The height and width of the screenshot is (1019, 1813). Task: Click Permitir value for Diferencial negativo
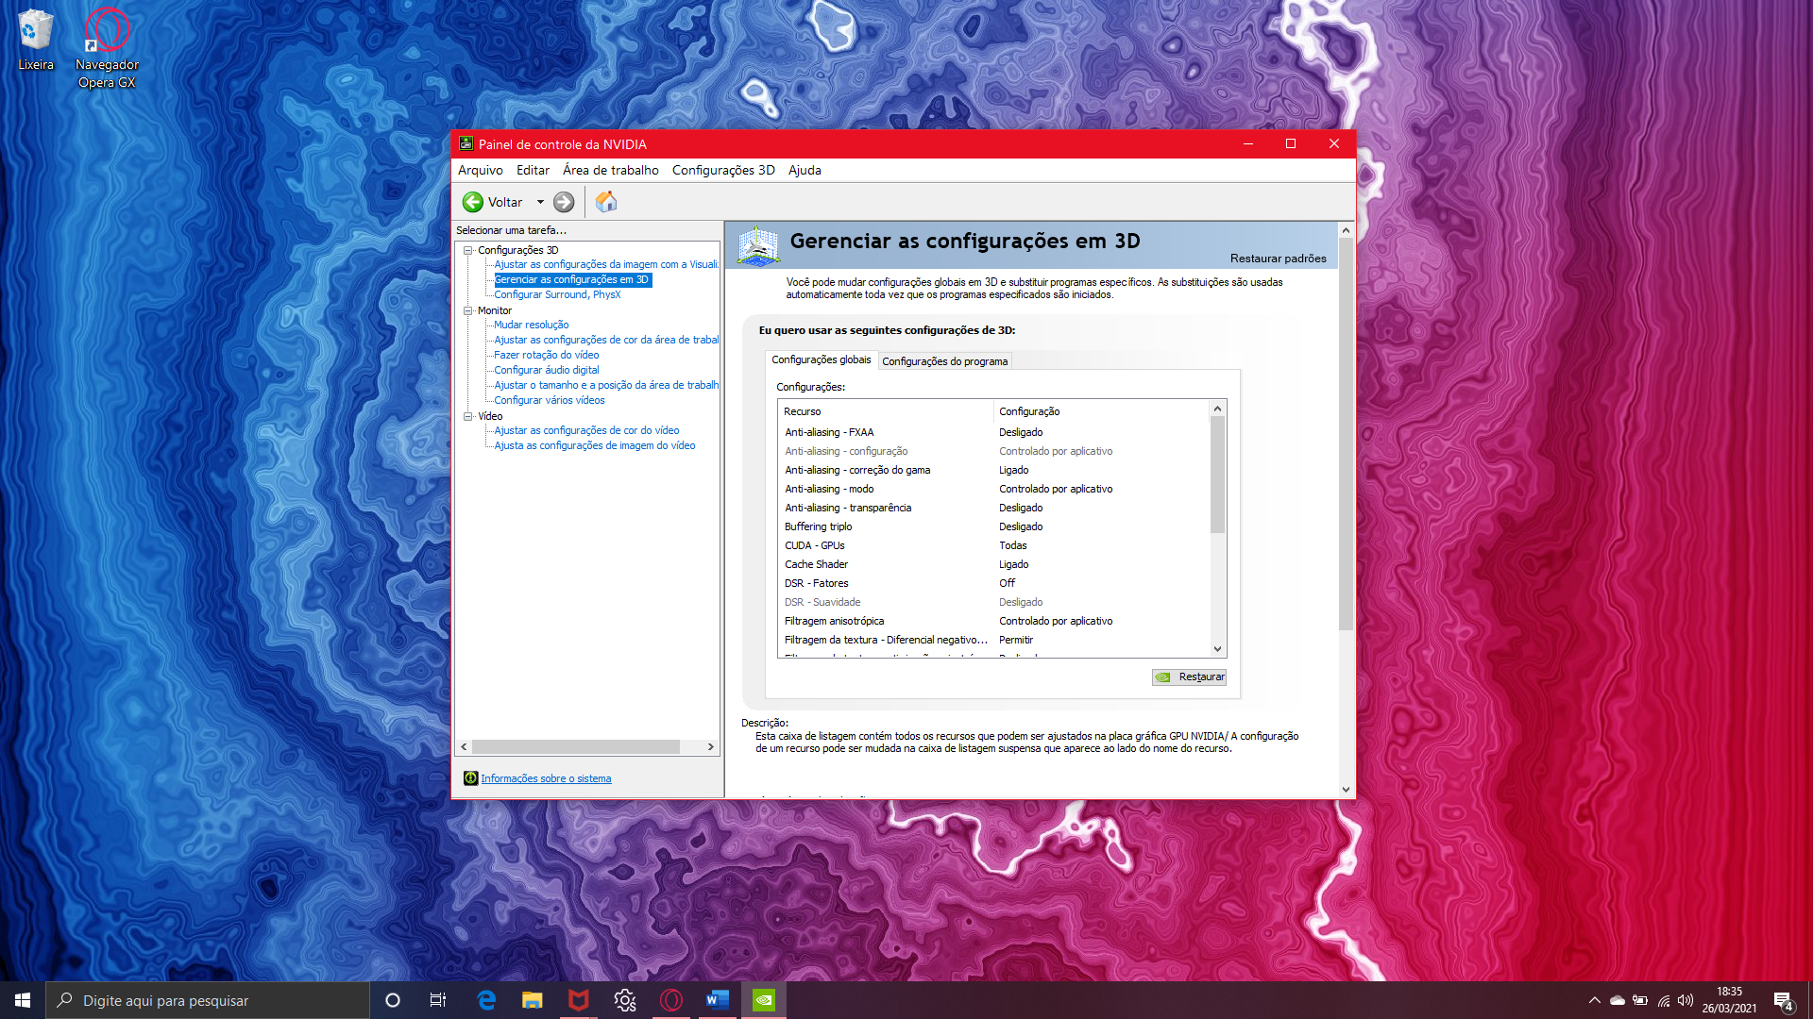click(1016, 640)
